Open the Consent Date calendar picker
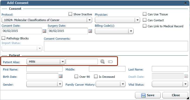 tap(44, 31)
